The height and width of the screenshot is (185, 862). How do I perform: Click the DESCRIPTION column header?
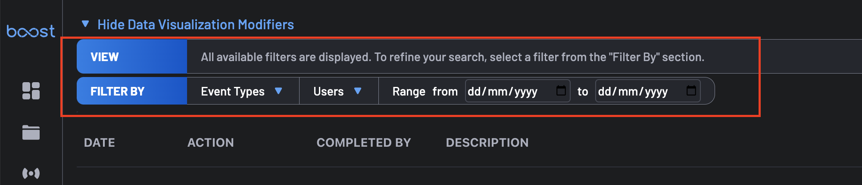487,143
